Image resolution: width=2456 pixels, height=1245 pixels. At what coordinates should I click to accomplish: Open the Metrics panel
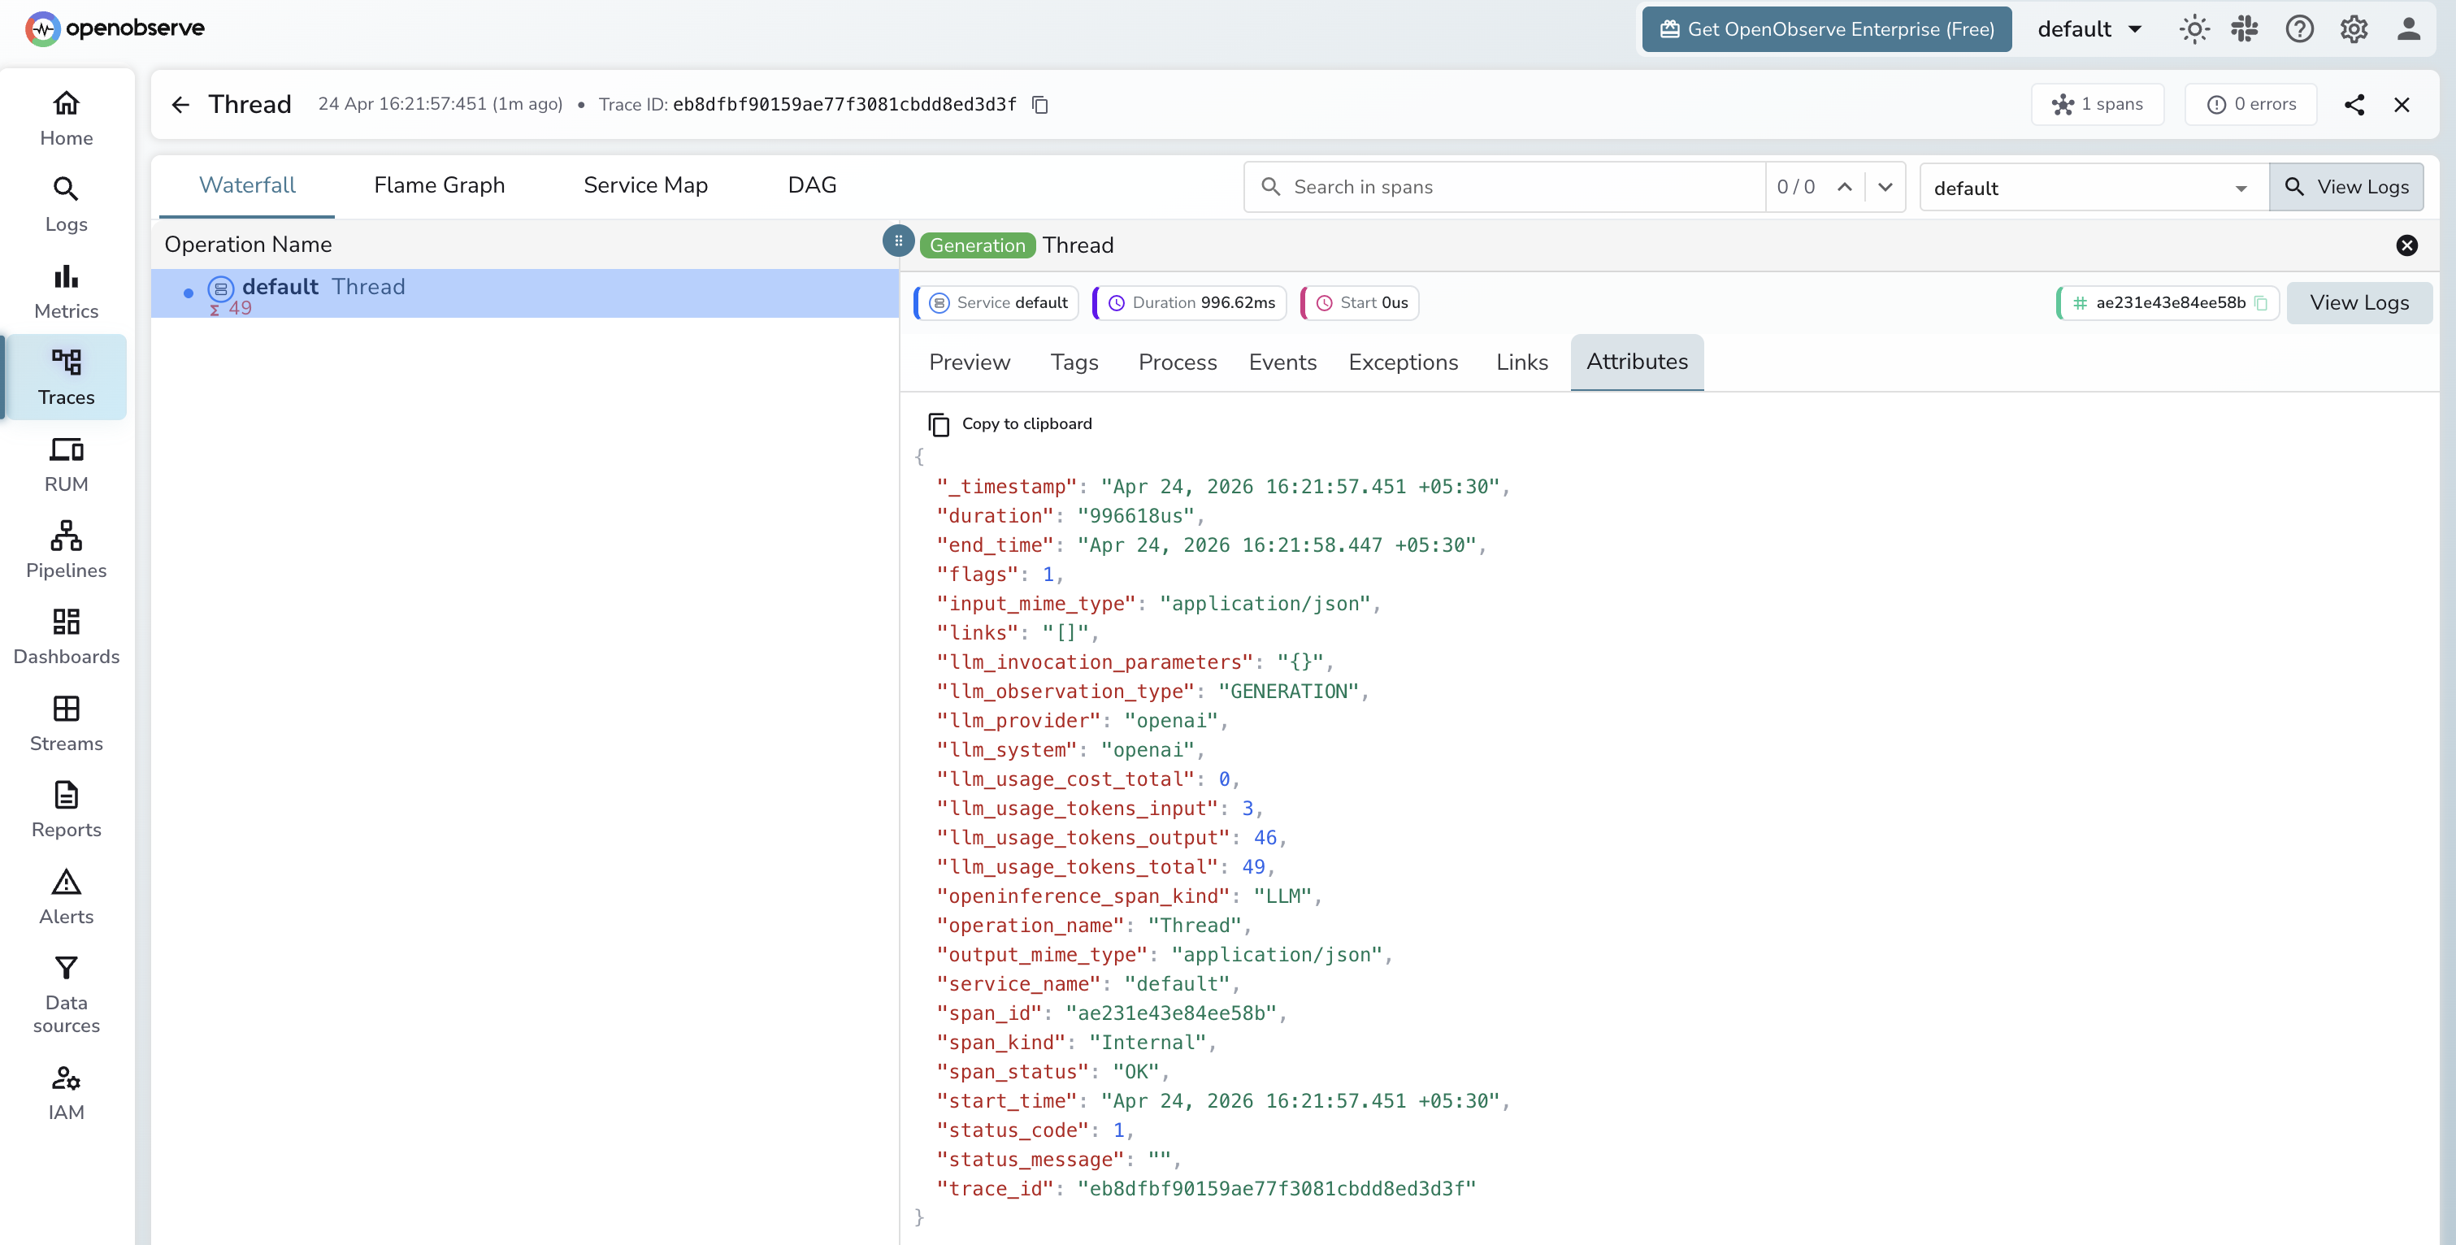[x=65, y=290]
